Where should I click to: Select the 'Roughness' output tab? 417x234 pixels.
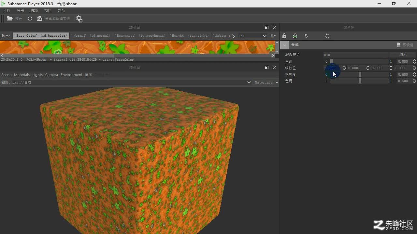pyautogui.click(x=141, y=36)
